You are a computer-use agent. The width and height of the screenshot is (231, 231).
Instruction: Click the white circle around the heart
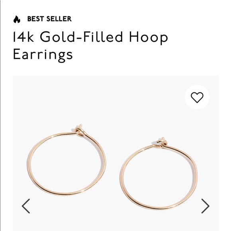197,97
